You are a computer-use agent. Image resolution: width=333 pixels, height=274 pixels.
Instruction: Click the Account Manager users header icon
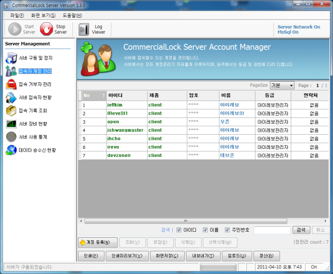pos(98,59)
